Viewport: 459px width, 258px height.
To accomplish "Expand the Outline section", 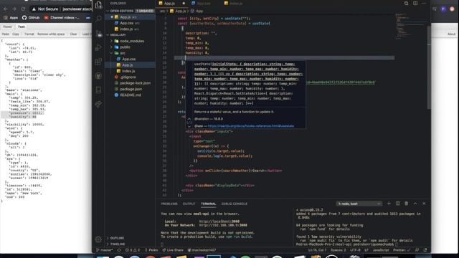I will 130,238.
